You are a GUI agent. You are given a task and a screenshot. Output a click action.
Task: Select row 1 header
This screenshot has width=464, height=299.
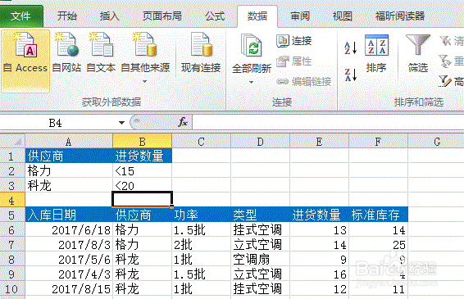point(11,156)
